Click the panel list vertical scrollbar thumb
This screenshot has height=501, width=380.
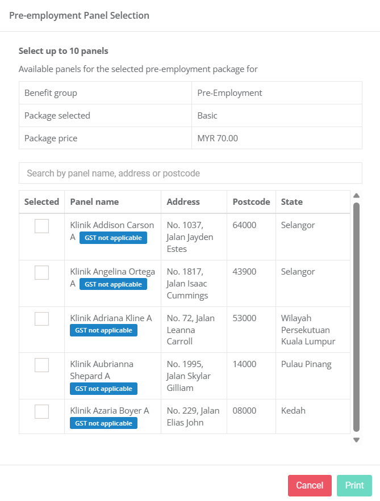[357, 317]
